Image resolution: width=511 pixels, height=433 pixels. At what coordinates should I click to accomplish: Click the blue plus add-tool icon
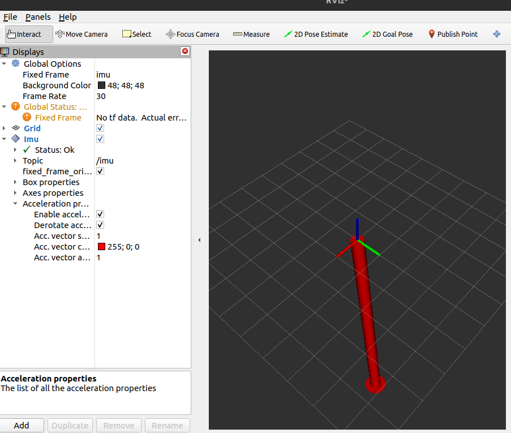click(x=497, y=34)
